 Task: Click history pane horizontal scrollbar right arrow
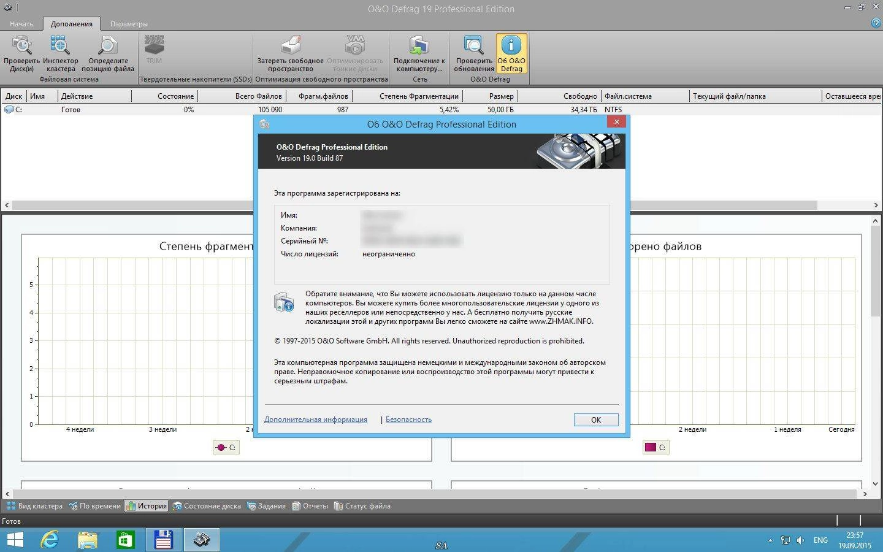(x=865, y=494)
